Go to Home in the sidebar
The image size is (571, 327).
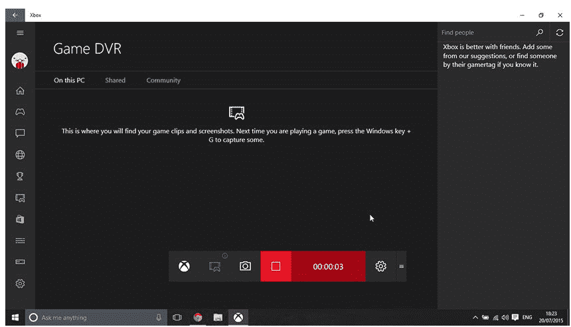coord(20,91)
